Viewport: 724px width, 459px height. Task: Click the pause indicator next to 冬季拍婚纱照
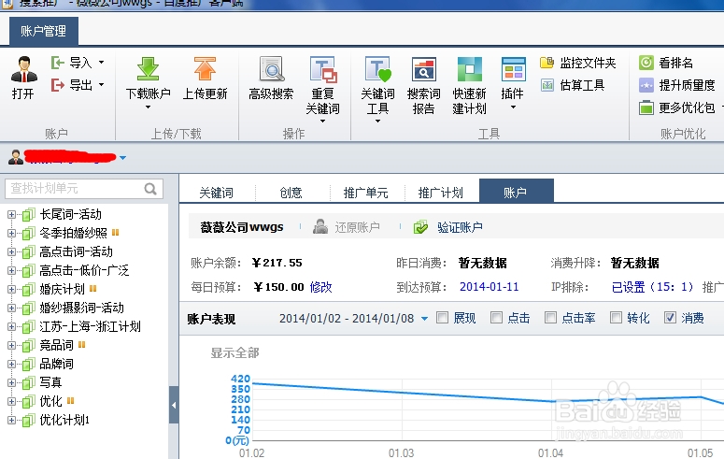point(116,233)
